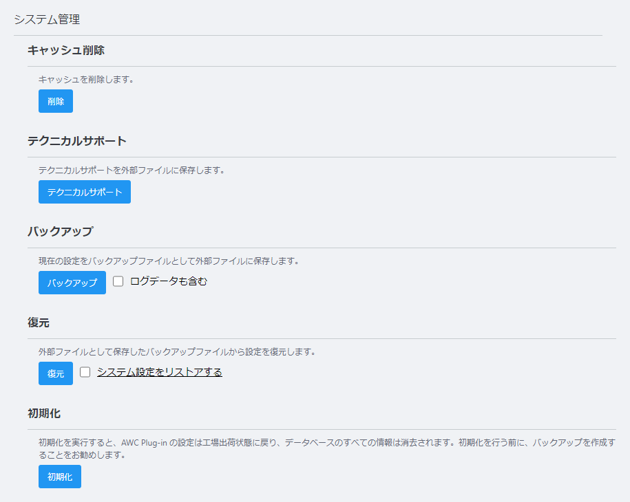
Task: Click the キャッシュを削除します description text
Action: [86, 80]
